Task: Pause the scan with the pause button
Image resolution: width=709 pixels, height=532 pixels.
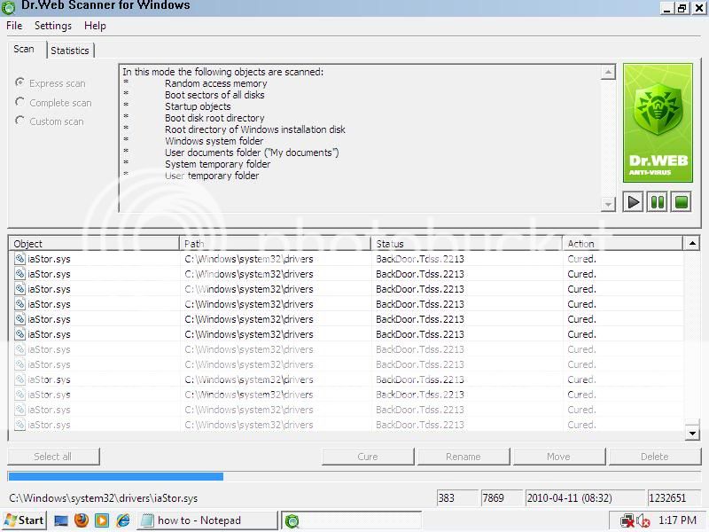Action: point(657,202)
